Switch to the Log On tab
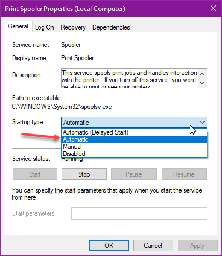222x256 pixels. click(44, 27)
